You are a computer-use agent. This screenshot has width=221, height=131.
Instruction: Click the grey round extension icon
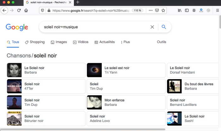click(208, 10)
